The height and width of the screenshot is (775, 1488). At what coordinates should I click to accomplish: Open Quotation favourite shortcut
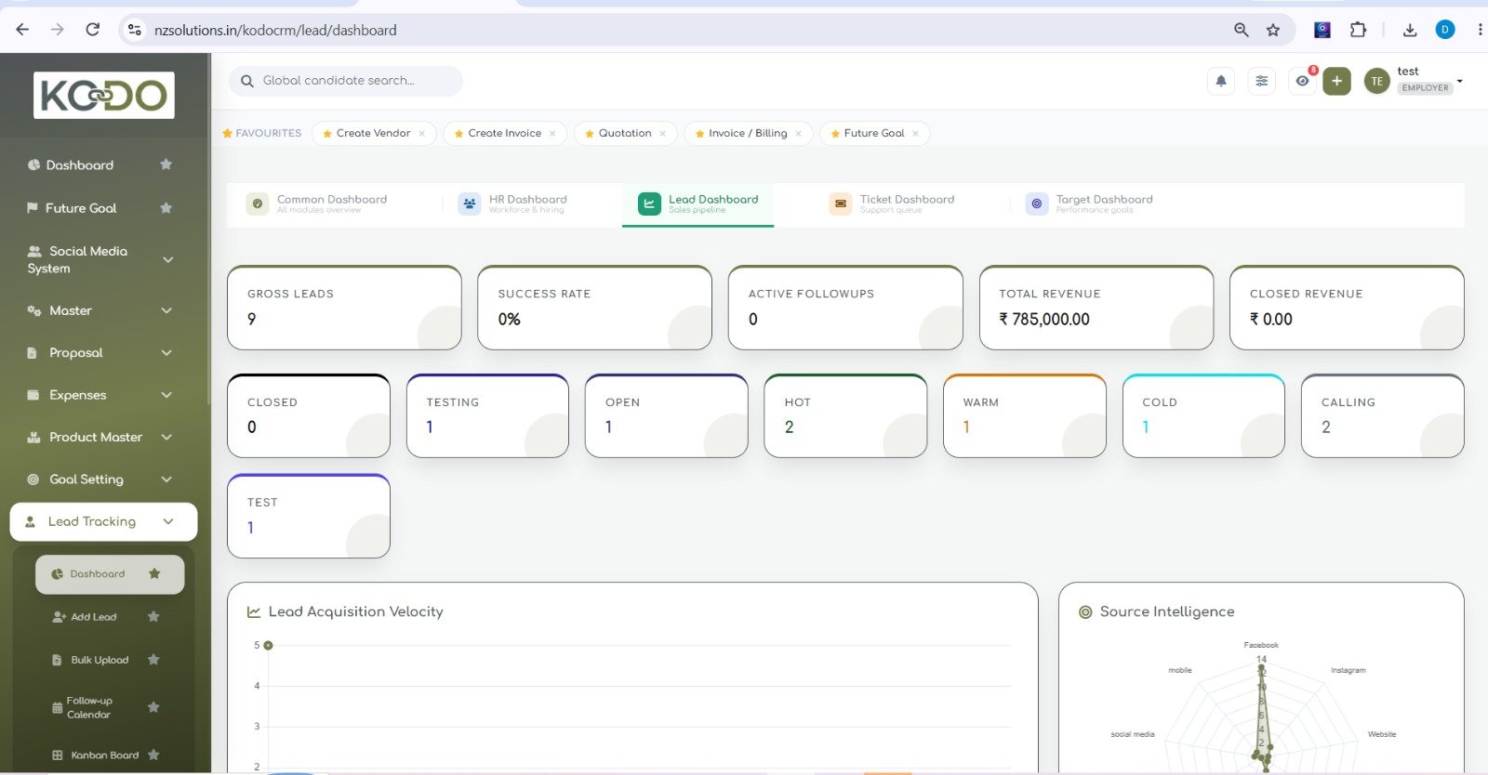click(x=625, y=133)
